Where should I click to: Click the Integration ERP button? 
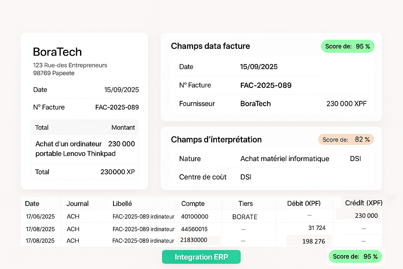(201, 257)
